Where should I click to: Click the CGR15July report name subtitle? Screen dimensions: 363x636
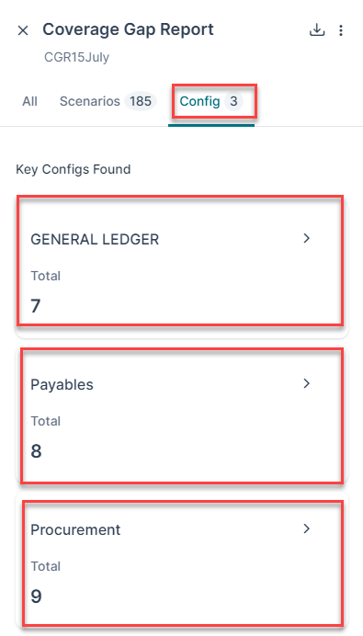[x=76, y=57]
